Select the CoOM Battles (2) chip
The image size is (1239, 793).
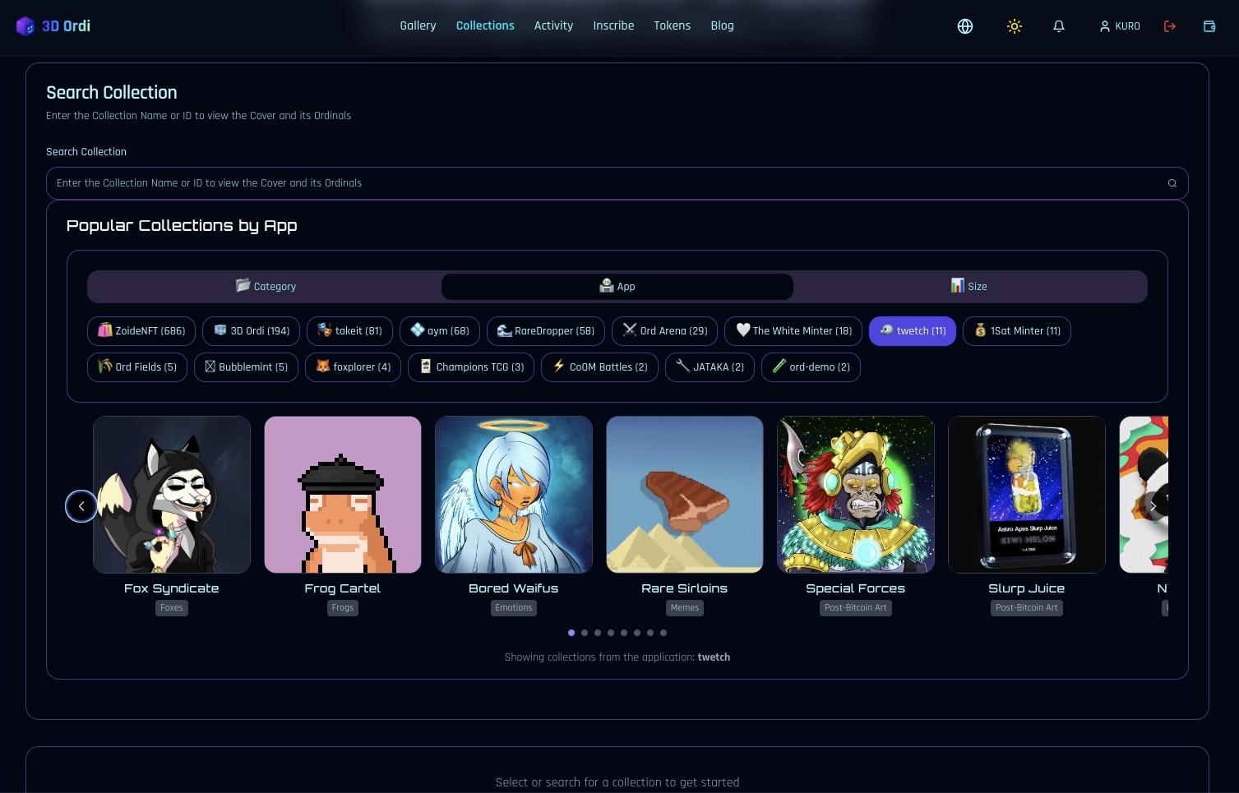point(599,367)
